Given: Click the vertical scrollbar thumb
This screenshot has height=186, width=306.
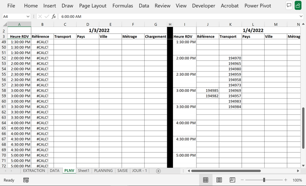Looking at the screenshot, I should [x=303, y=128].
